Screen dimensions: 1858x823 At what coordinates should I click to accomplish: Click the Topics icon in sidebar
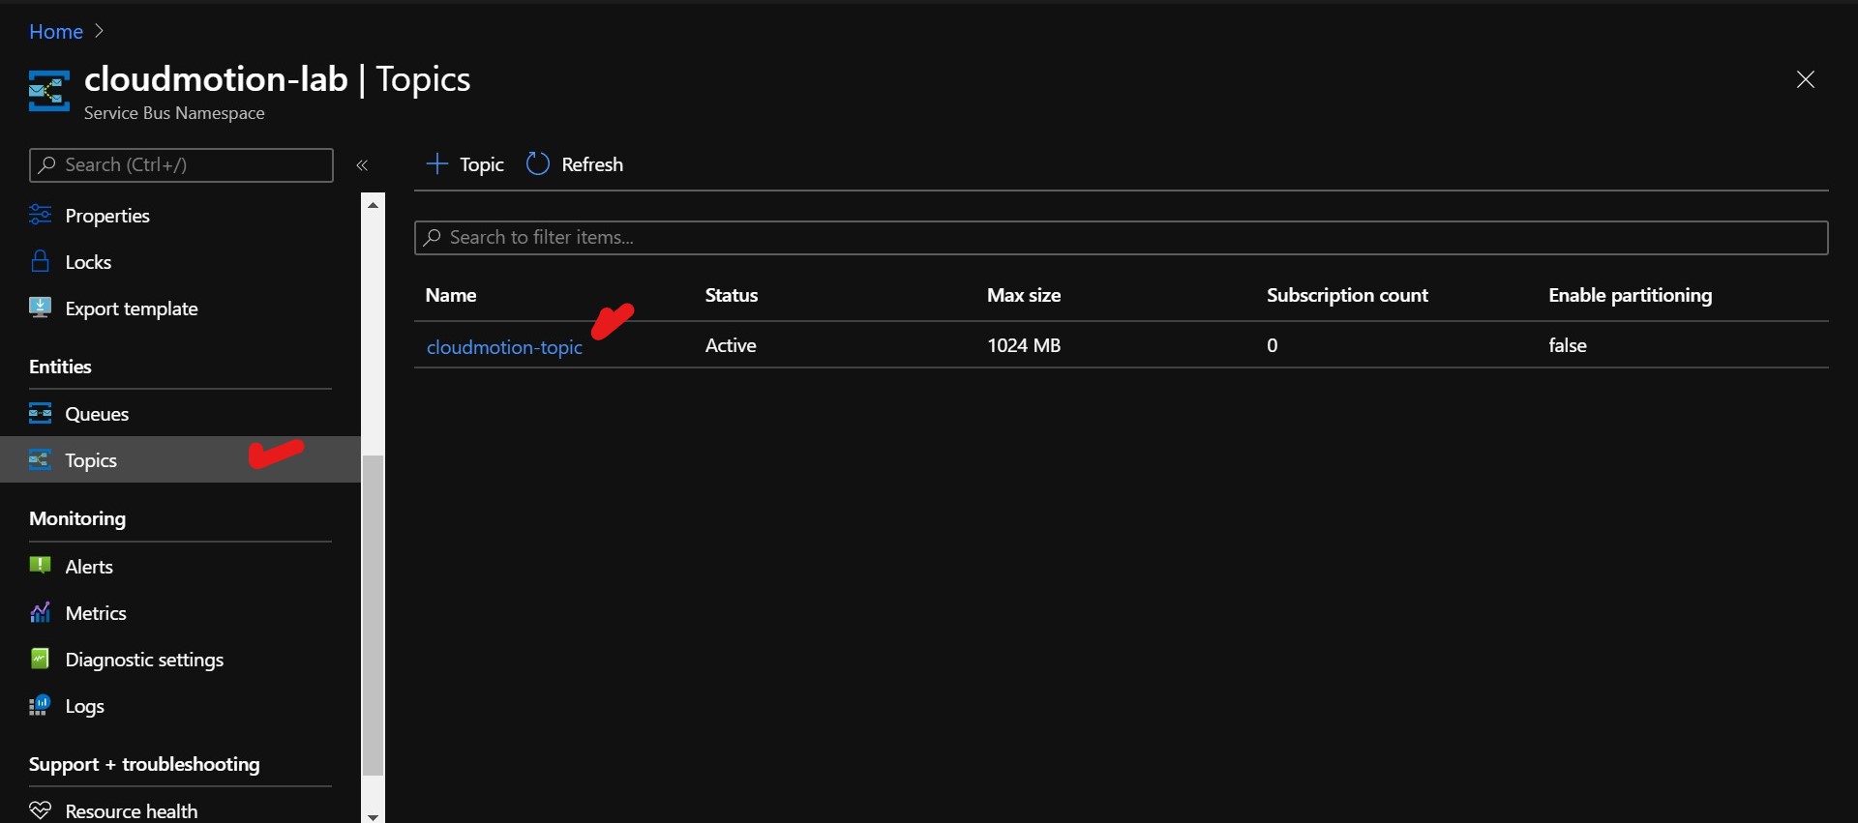40,459
